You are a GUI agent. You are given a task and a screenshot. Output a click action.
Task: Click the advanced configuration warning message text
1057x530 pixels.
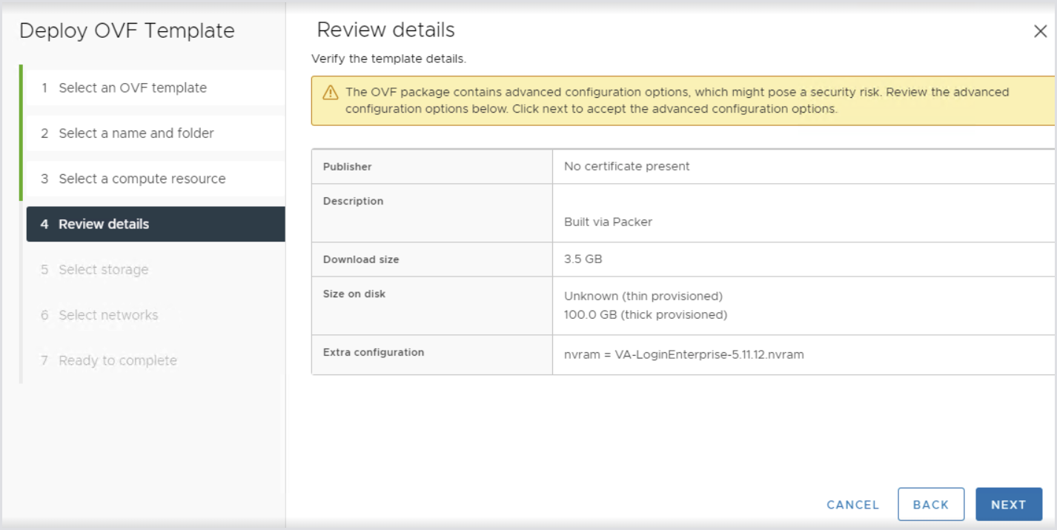tap(677, 101)
